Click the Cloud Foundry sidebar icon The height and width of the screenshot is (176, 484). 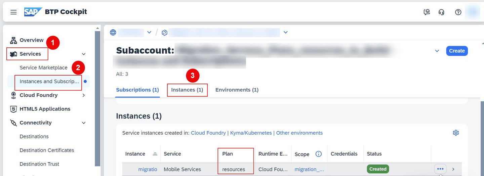tap(13, 95)
